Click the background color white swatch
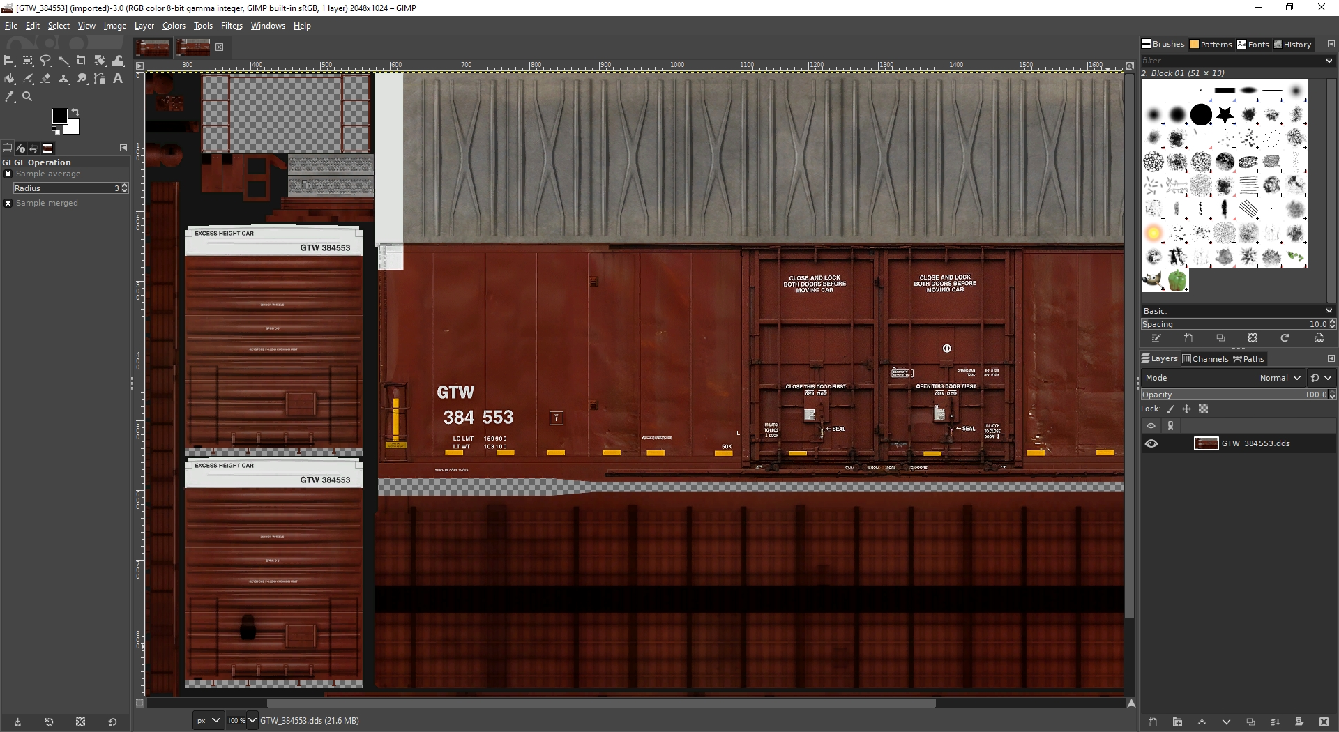The width and height of the screenshot is (1339, 732). coord(73,128)
